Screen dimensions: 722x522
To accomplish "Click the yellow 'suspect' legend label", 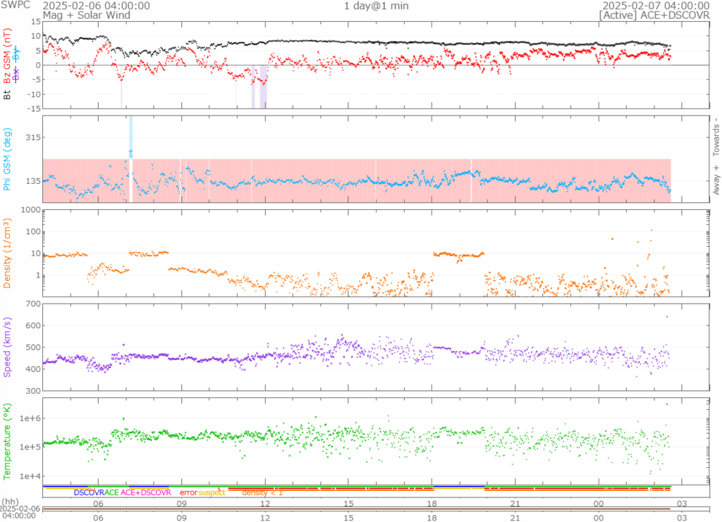I will (x=212, y=492).
